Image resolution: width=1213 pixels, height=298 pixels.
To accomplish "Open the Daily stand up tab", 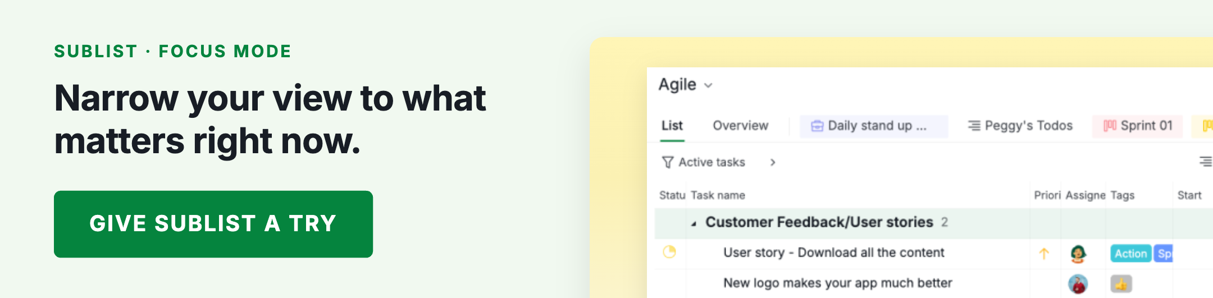I will 874,126.
